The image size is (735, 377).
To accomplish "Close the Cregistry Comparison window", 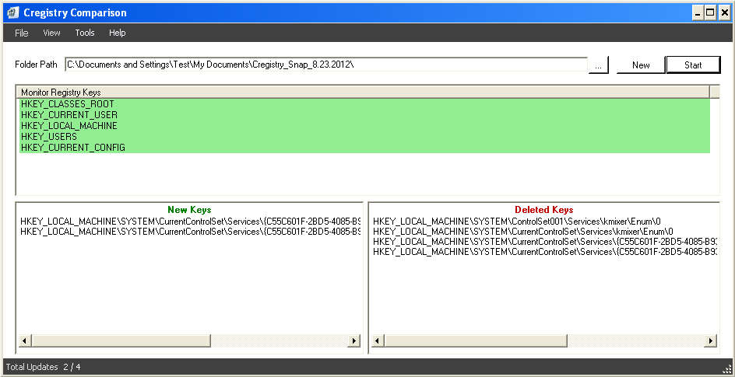I will pyautogui.click(x=724, y=12).
